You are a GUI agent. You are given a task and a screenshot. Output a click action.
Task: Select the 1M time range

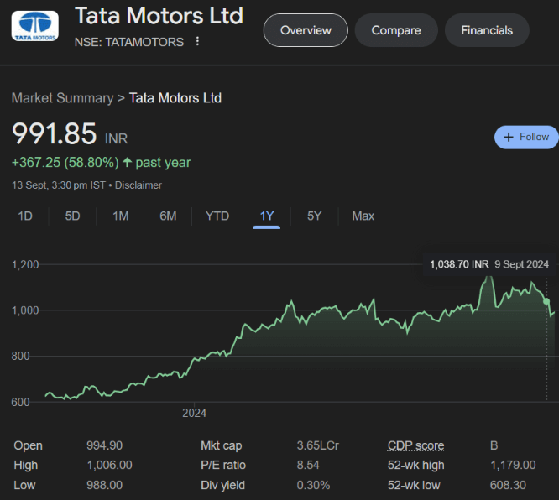(x=121, y=216)
